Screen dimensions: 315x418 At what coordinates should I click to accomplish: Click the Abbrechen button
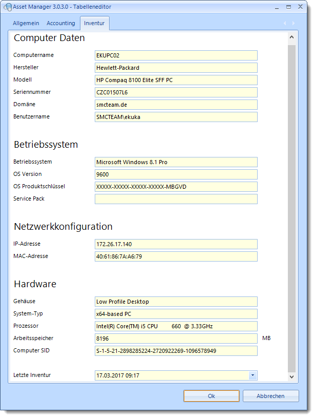tap(270, 396)
